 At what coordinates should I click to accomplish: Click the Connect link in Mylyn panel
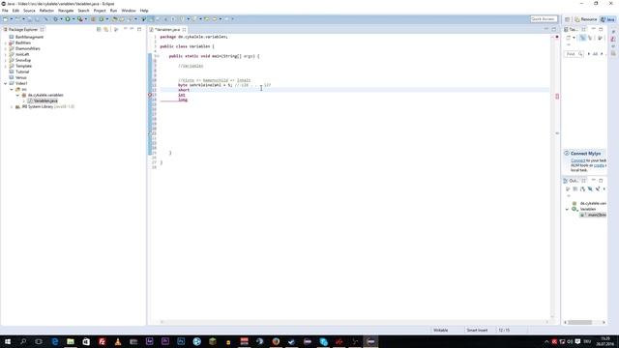coord(578,160)
